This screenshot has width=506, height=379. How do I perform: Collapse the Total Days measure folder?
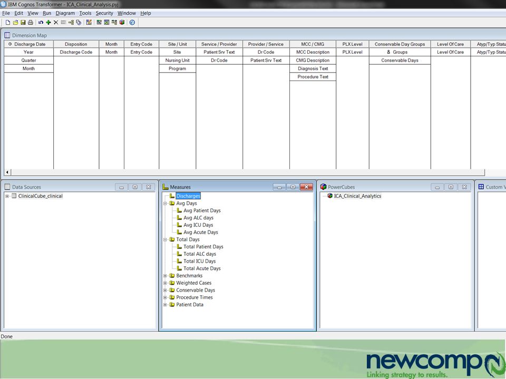point(165,240)
